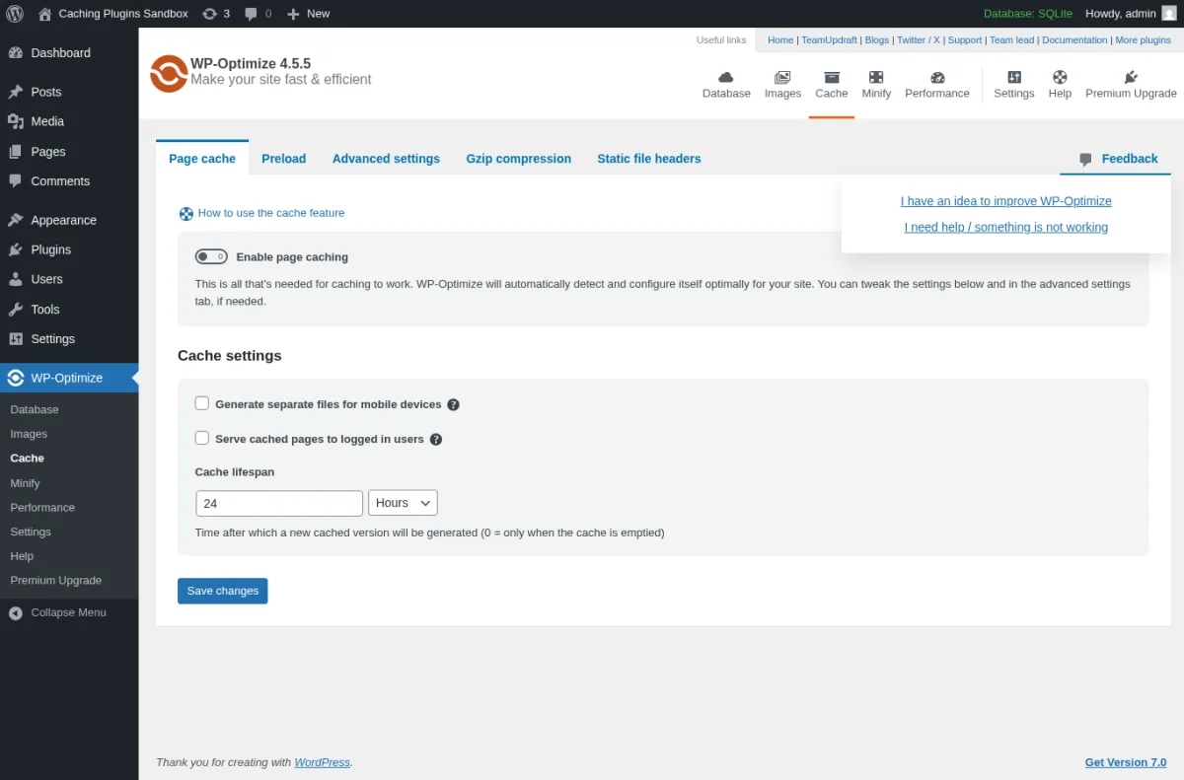Check Generate separate files for mobile devices
The height and width of the screenshot is (780, 1184).
202,403
